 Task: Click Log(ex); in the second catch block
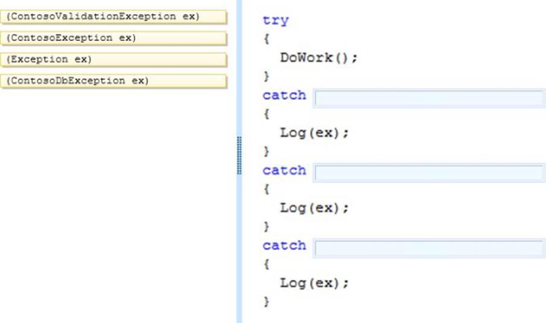(314, 208)
